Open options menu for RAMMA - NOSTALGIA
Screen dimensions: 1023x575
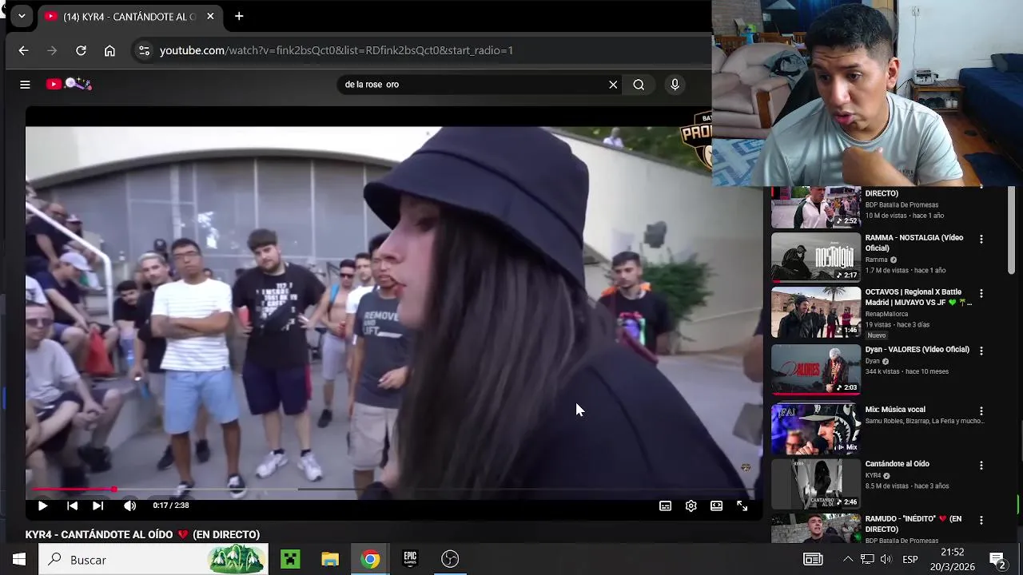pyautogui.click(x=981, y=239)
